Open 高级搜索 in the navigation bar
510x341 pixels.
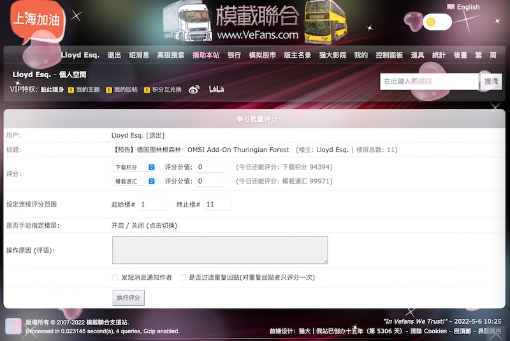point(171,55)
